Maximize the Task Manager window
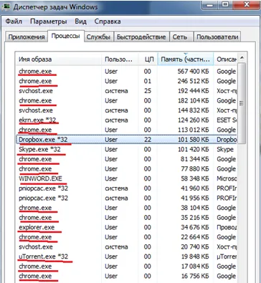This screenshot has width=261, height=283. coord(224,5)
